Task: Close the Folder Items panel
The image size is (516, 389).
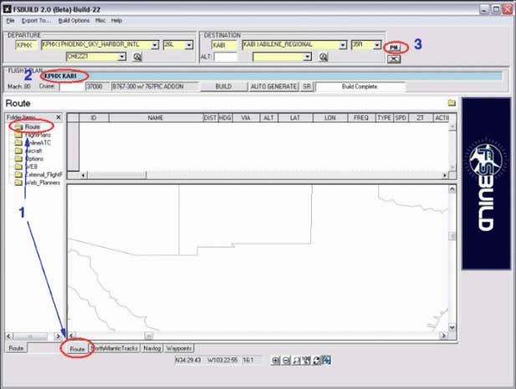Action: (59, 117)
